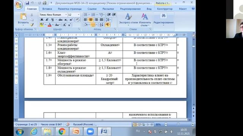Grow font size with large A icon
The image size is (243, 136).
[x=64, y=25]
